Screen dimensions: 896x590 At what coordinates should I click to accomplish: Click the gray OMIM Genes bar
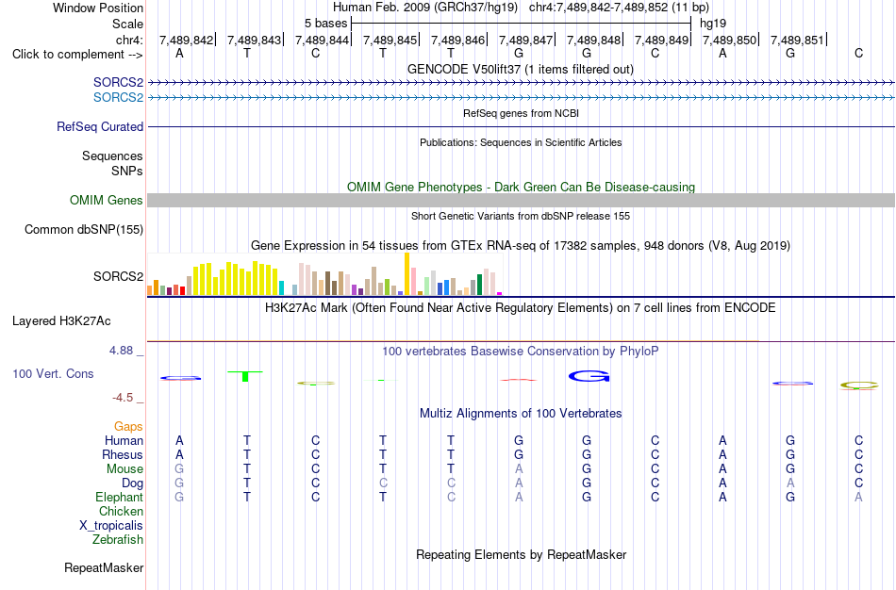click(x=522, y=200)
